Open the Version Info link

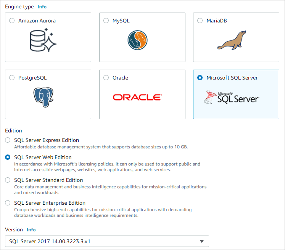pos(31,230)
